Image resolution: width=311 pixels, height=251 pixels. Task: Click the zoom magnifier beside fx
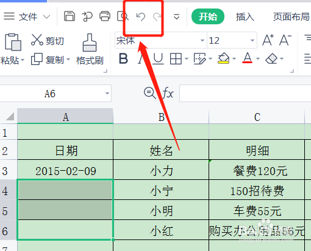[x=149, y=93]
